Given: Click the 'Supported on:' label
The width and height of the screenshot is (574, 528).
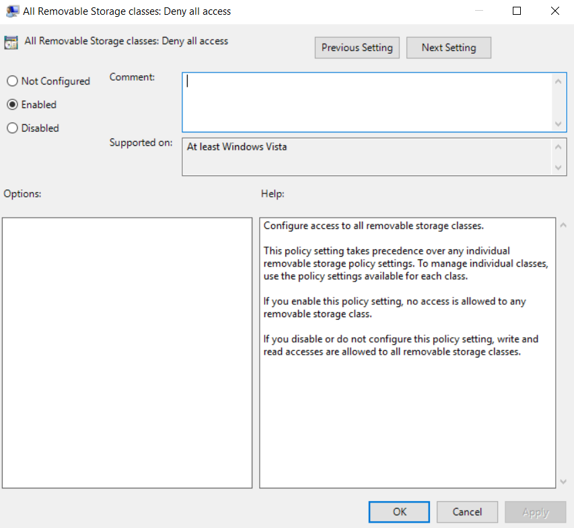Looking at the screenshot, I should 141,142.
